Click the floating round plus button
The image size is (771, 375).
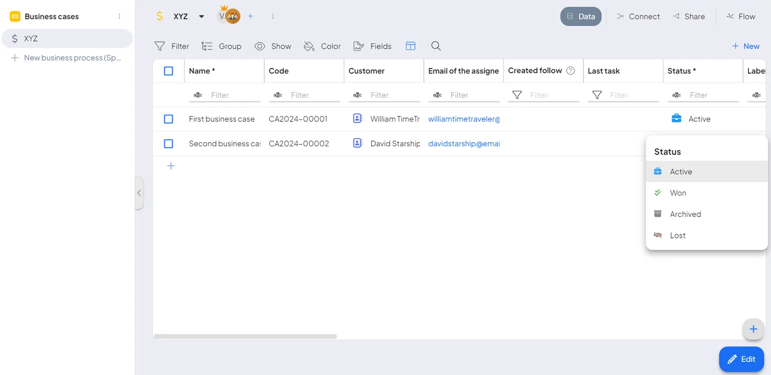pyautogui.click(x=753, y=329)
